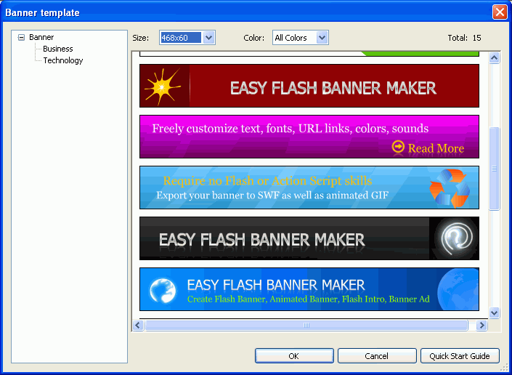Click the Total: 15 label
Image resolution: width=512 pixels, height=375 pixels.
click(x=464, y=38)
